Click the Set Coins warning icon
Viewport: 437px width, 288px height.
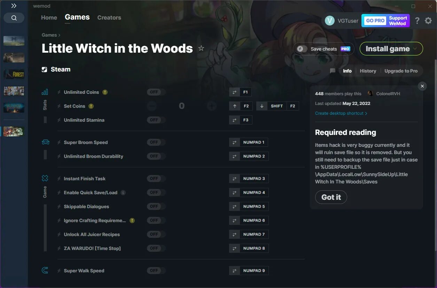coord(91,106)
